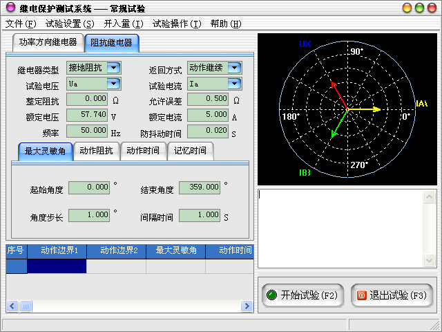The height and width of the screenshot is (332, 442).
Task: Open the 试验操作(T) menu
Action: [177, 24]
